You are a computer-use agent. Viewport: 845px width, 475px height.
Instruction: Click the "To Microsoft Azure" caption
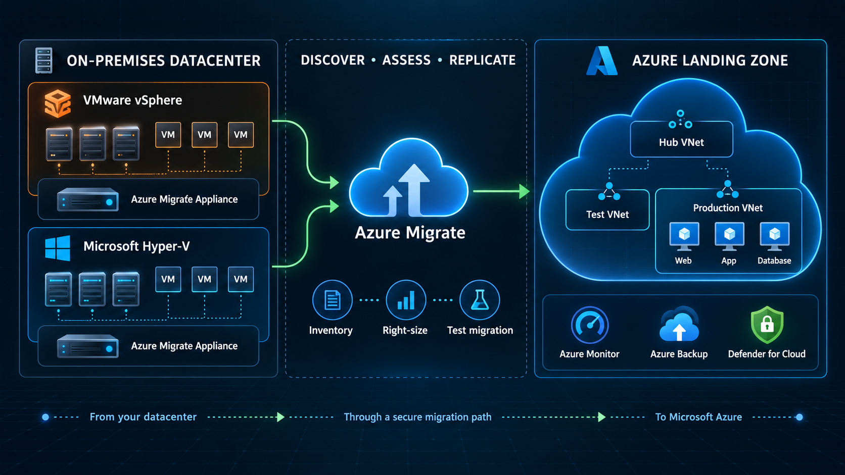point(698,417)
